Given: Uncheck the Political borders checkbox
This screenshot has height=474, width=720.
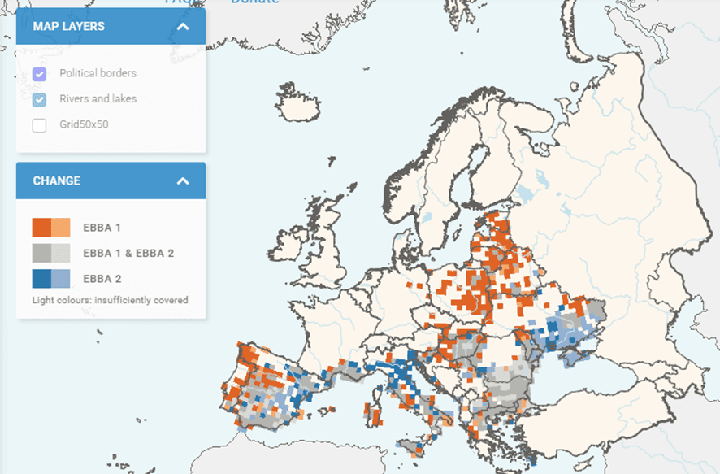Looking at the screenshot, I should (x=39, y=74).
